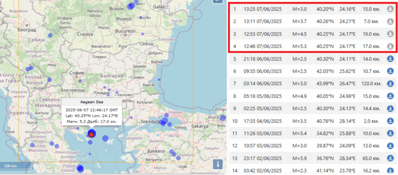Click the red epicenter marker in the Aegean Sea
This screenshot has height=175, width=398.
click(91, 135)
